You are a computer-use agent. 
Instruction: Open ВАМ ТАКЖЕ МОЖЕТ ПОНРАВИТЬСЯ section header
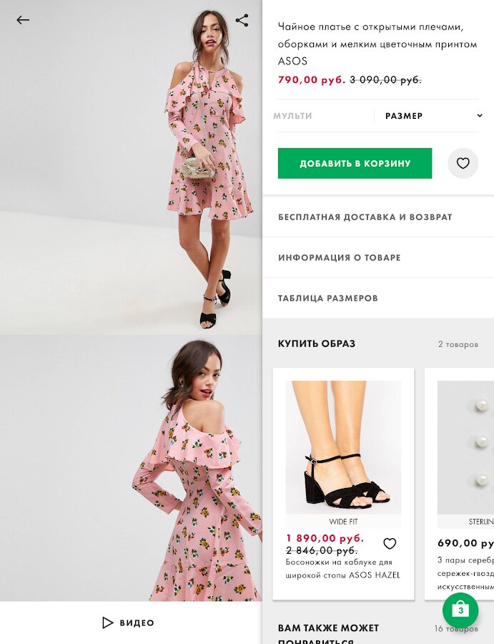tap(328, 635)
